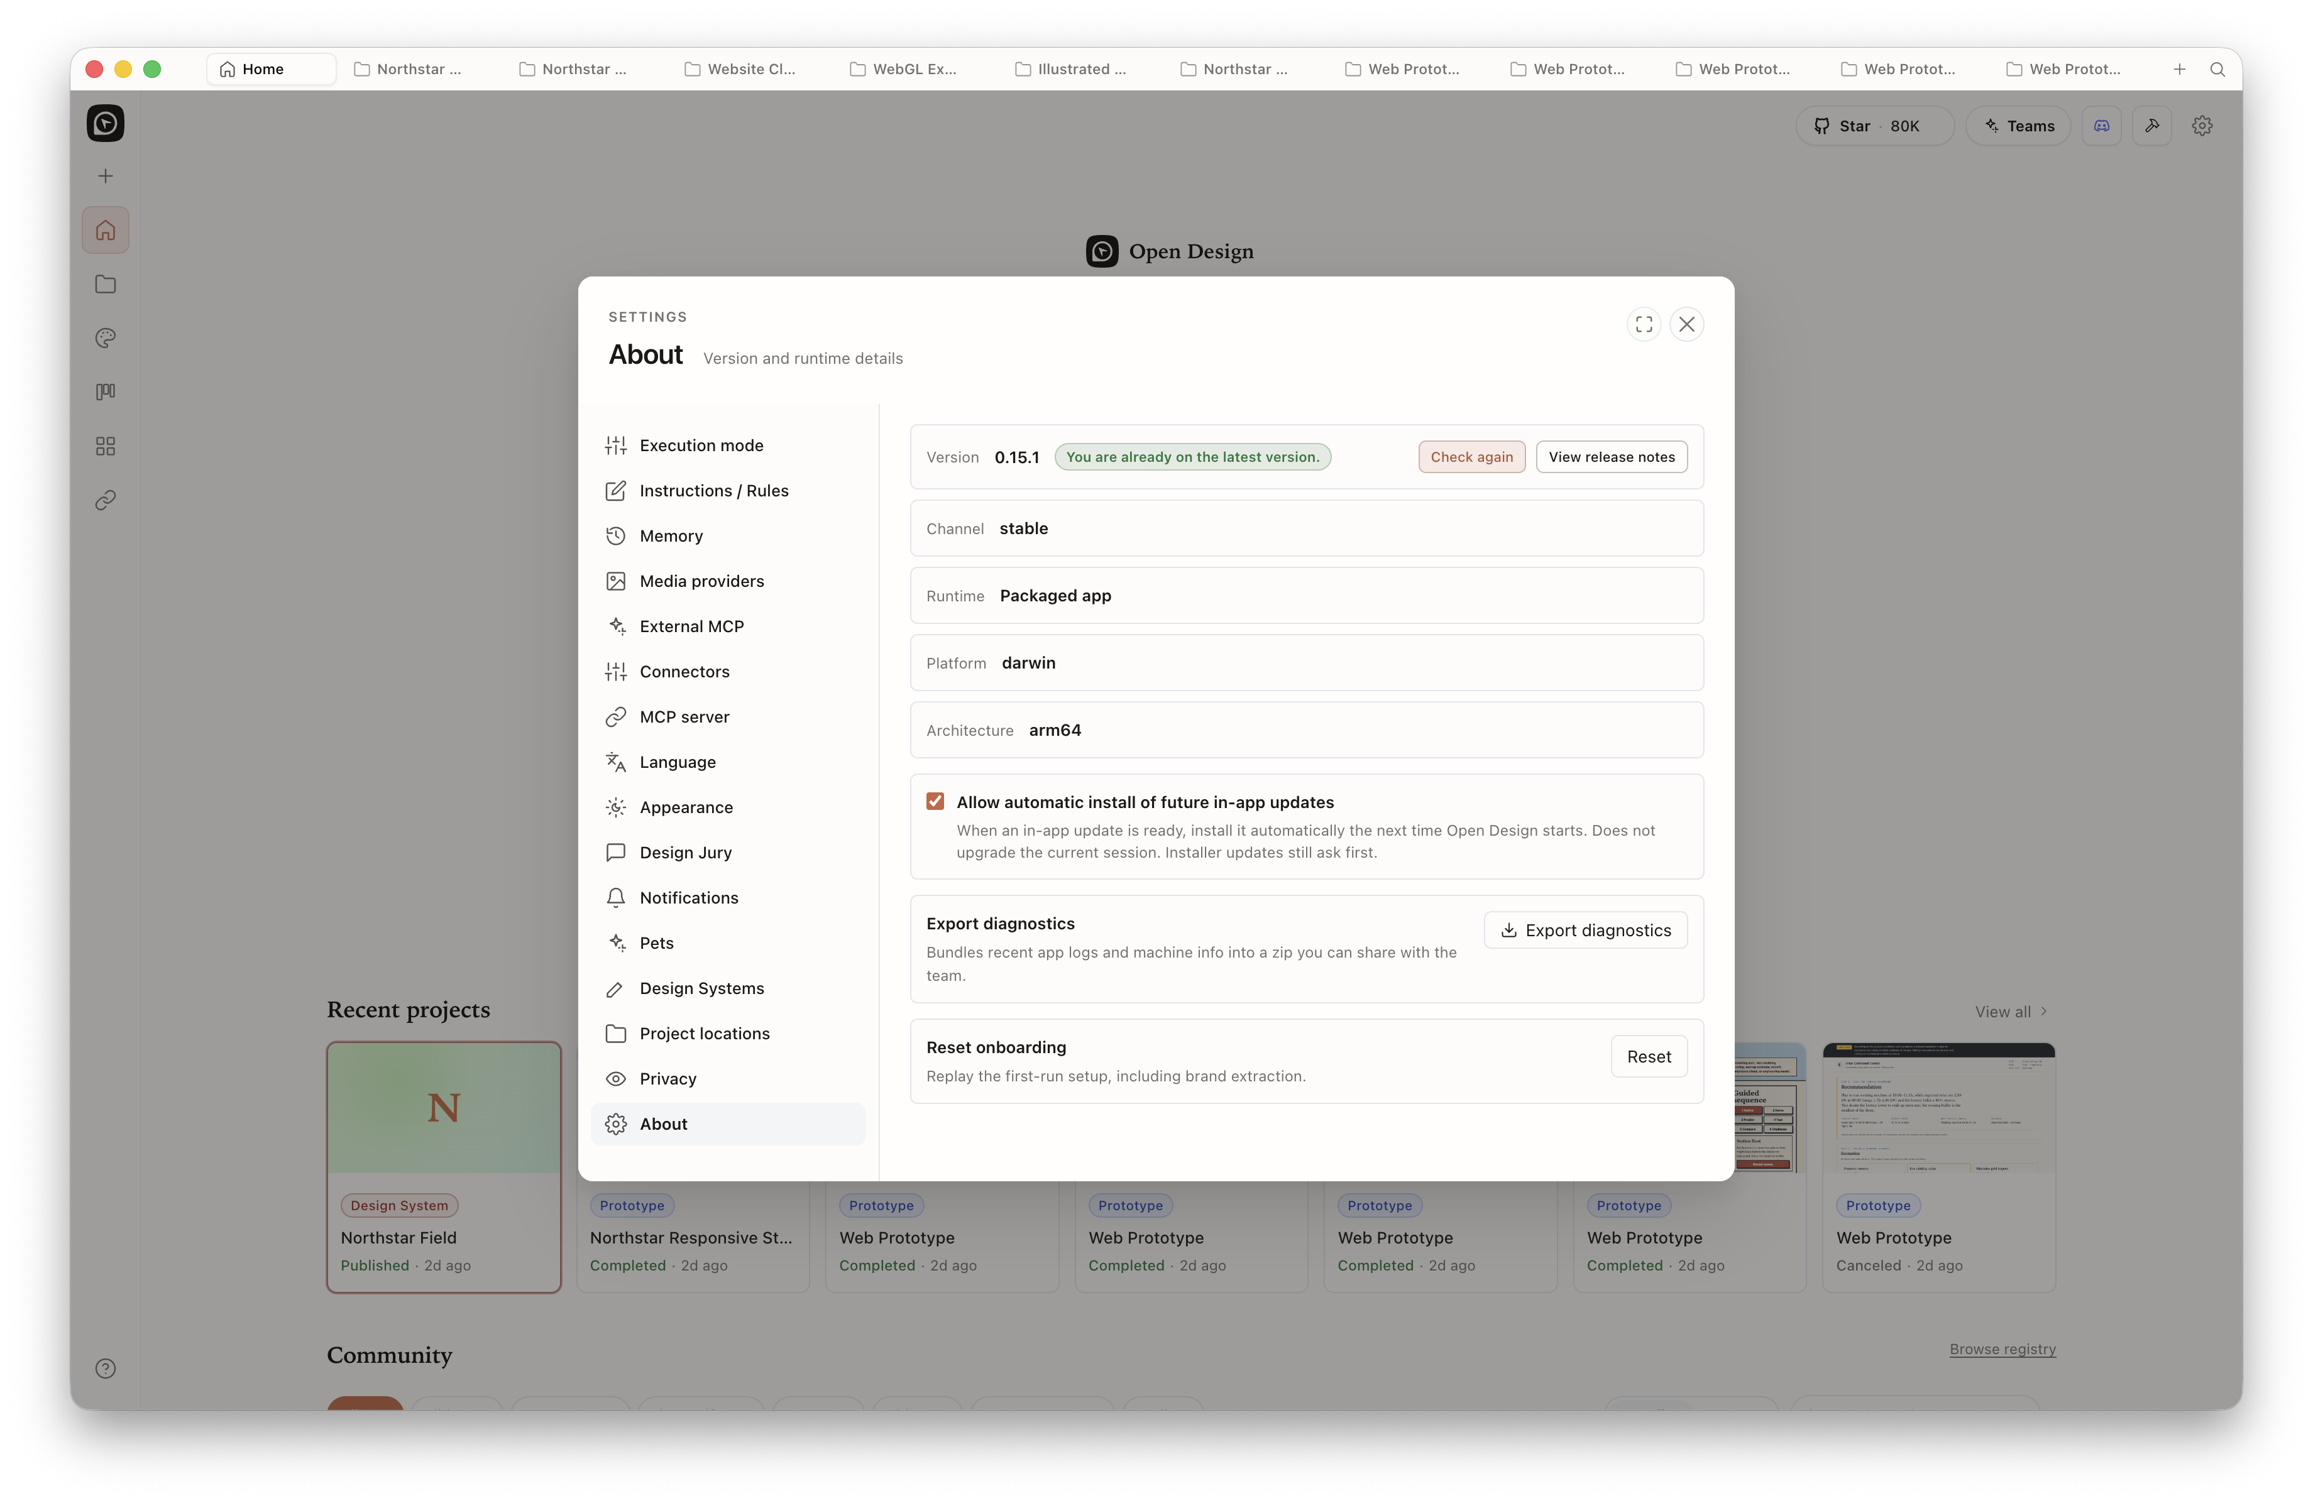The image size is (2313, 1503).
Task: Click View release notes button
Action: coord(1612,457)
